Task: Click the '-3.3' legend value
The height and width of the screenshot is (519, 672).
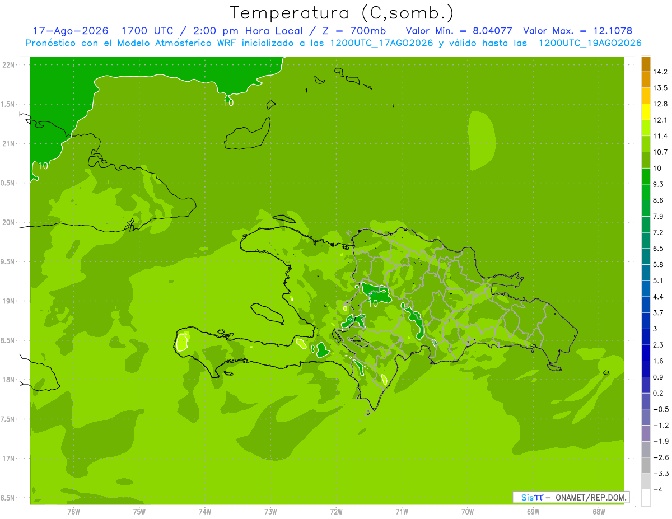Action: (x=660, y=474)
